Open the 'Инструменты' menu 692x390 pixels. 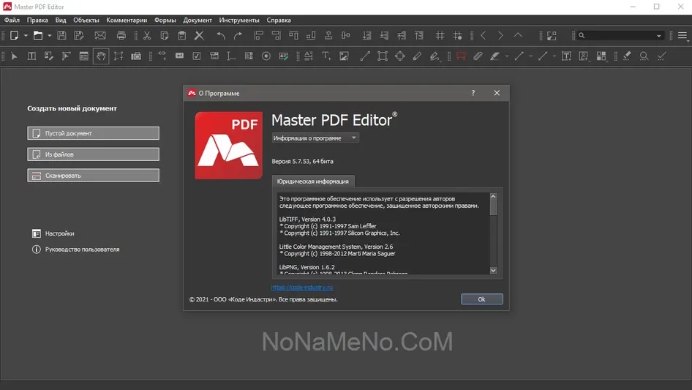(238, 20)
